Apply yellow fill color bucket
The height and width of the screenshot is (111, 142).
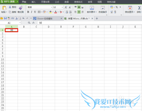(x=51, y=12)
